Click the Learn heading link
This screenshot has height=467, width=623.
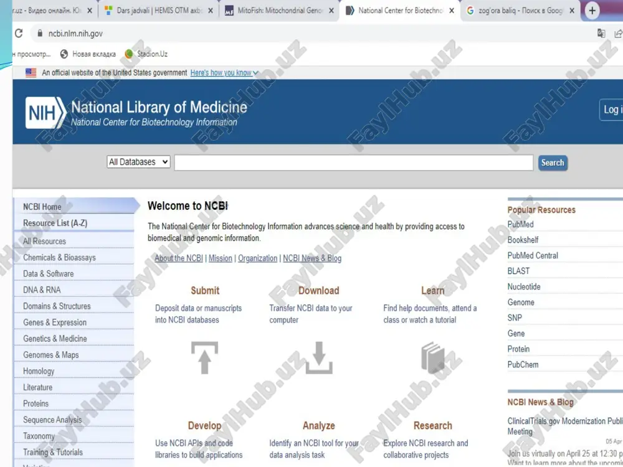(x=433, y=291)
